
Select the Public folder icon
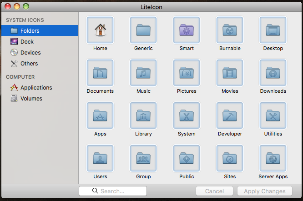point(187,158)
